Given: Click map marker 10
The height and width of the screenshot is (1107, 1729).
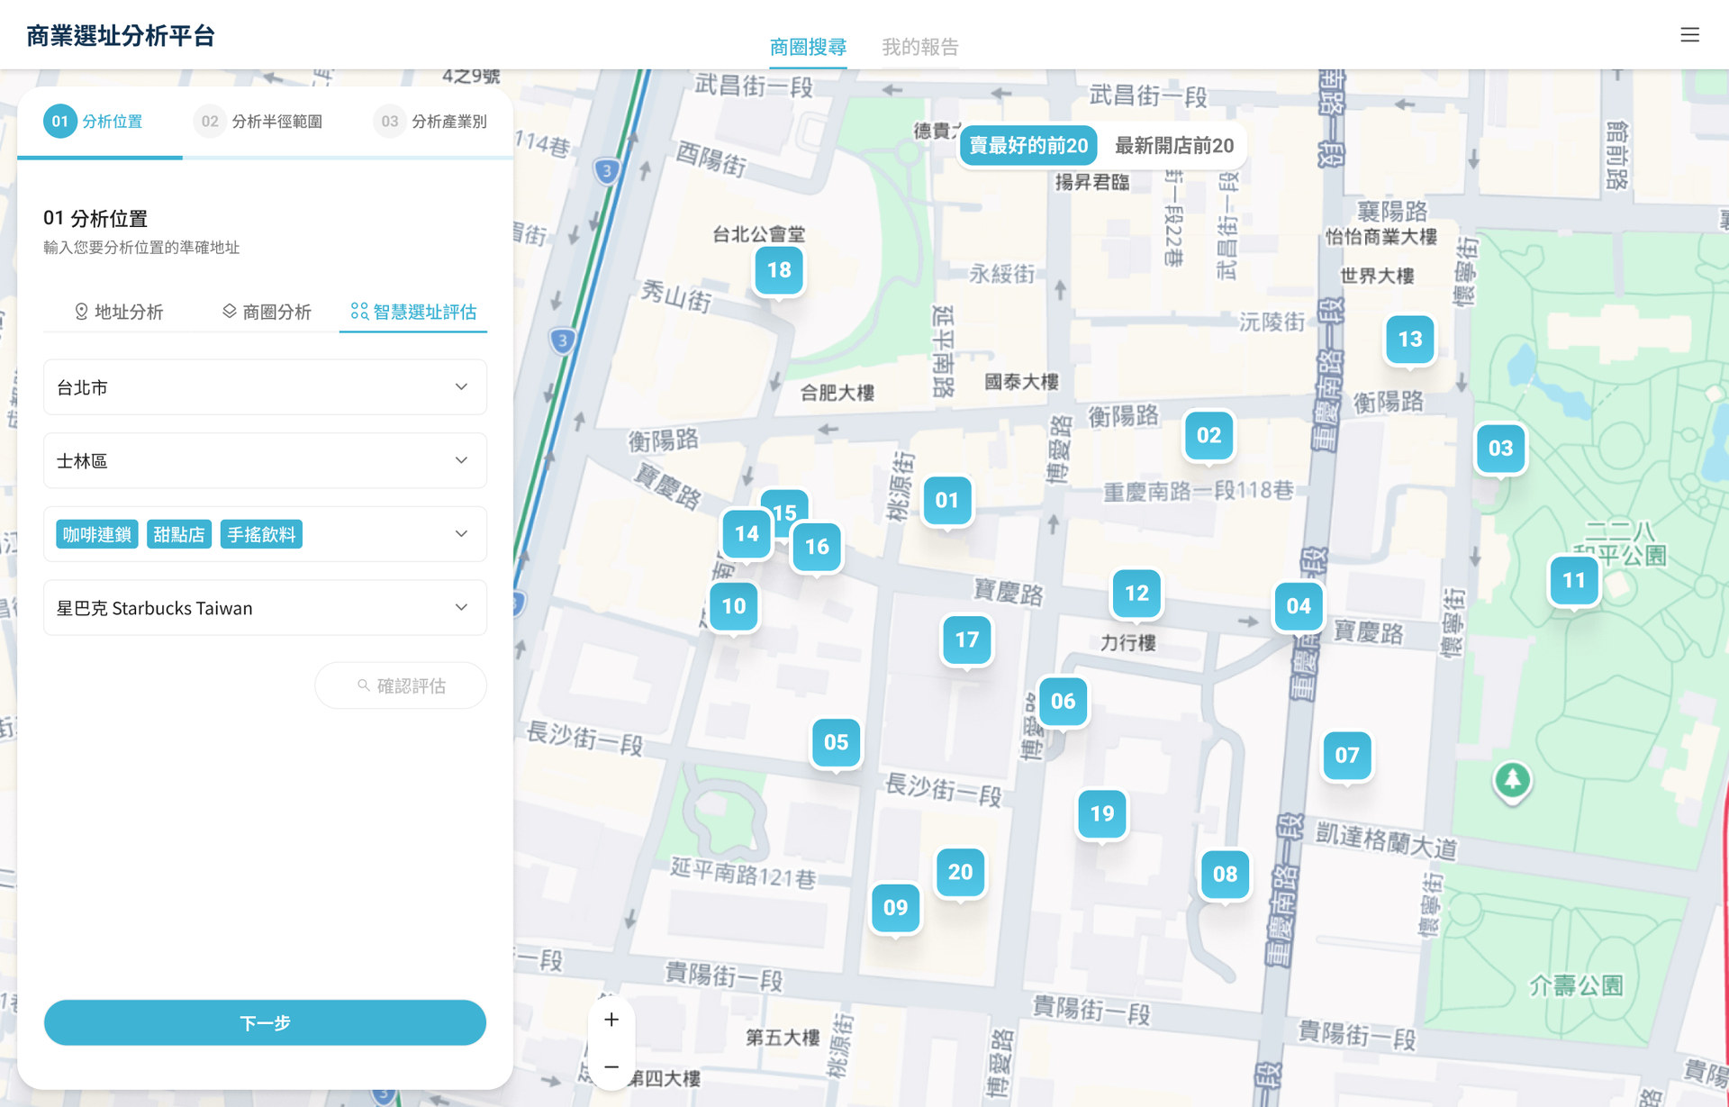Looking at the screenshot, I should (x=734, y=606).
